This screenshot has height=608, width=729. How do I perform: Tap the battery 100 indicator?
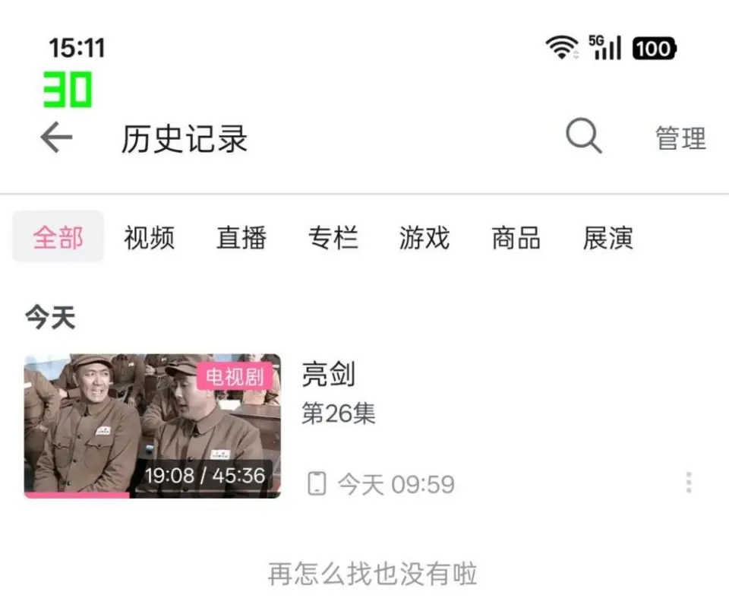[654, 49]
